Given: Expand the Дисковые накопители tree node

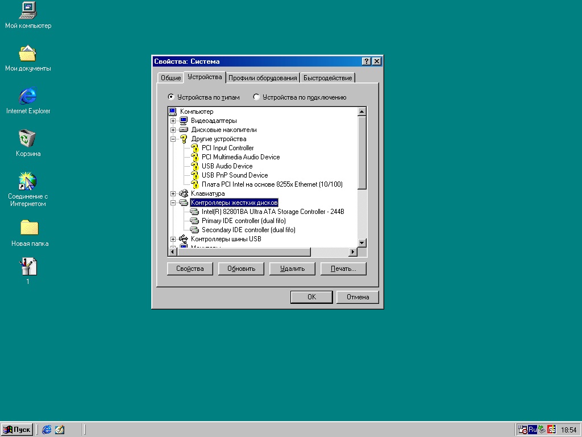Looking at the screenshot, I should tap(173, 130).
